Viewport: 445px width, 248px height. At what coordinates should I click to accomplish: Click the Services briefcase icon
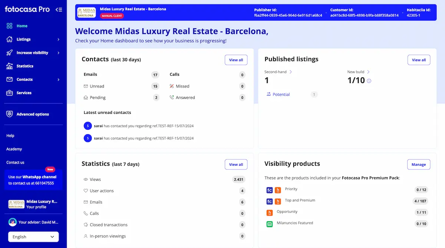point(10,93)
